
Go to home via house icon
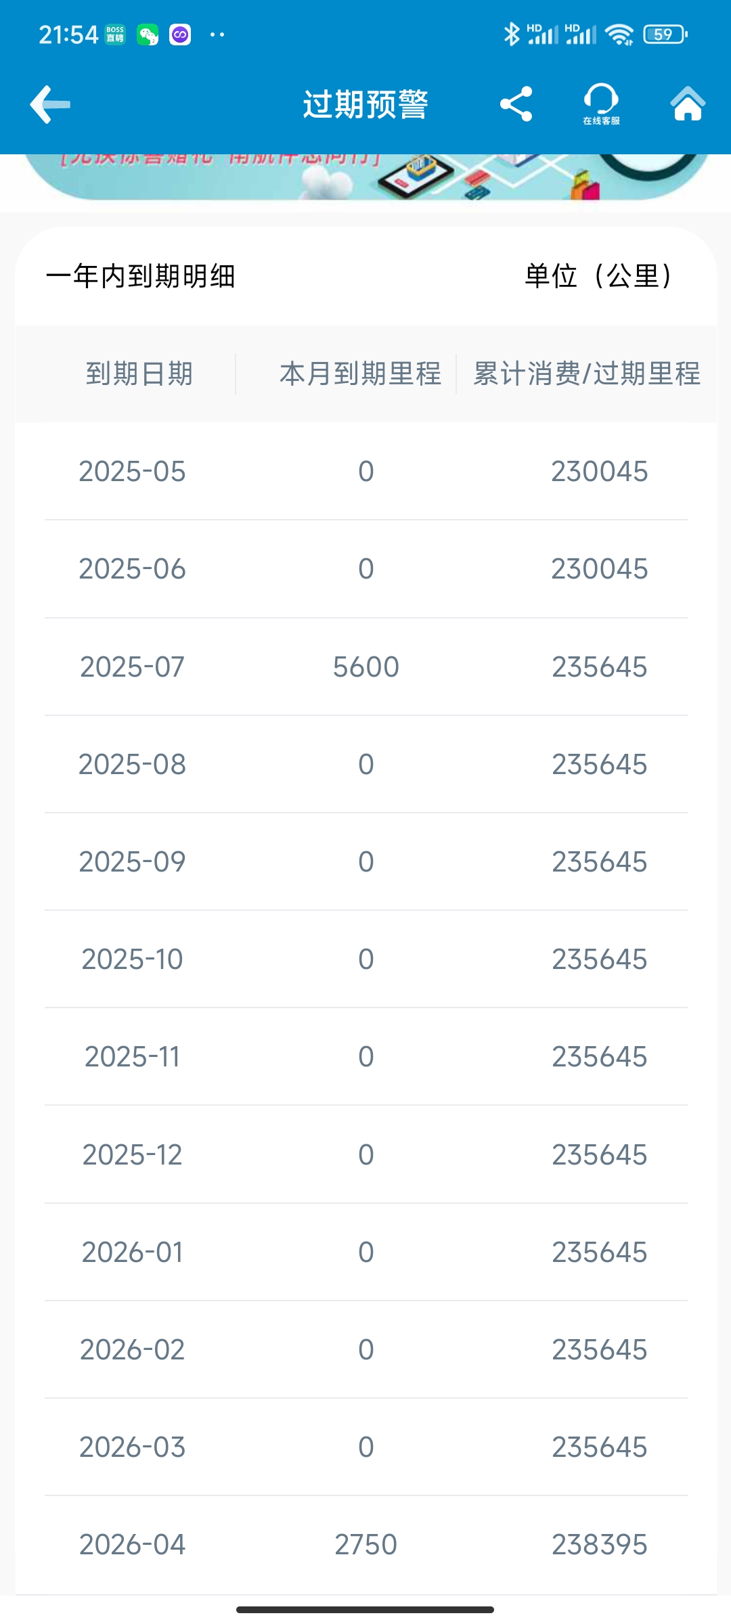[x=688, y=104]
